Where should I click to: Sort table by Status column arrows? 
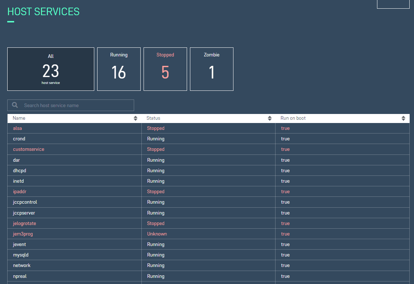click(270, 118)
